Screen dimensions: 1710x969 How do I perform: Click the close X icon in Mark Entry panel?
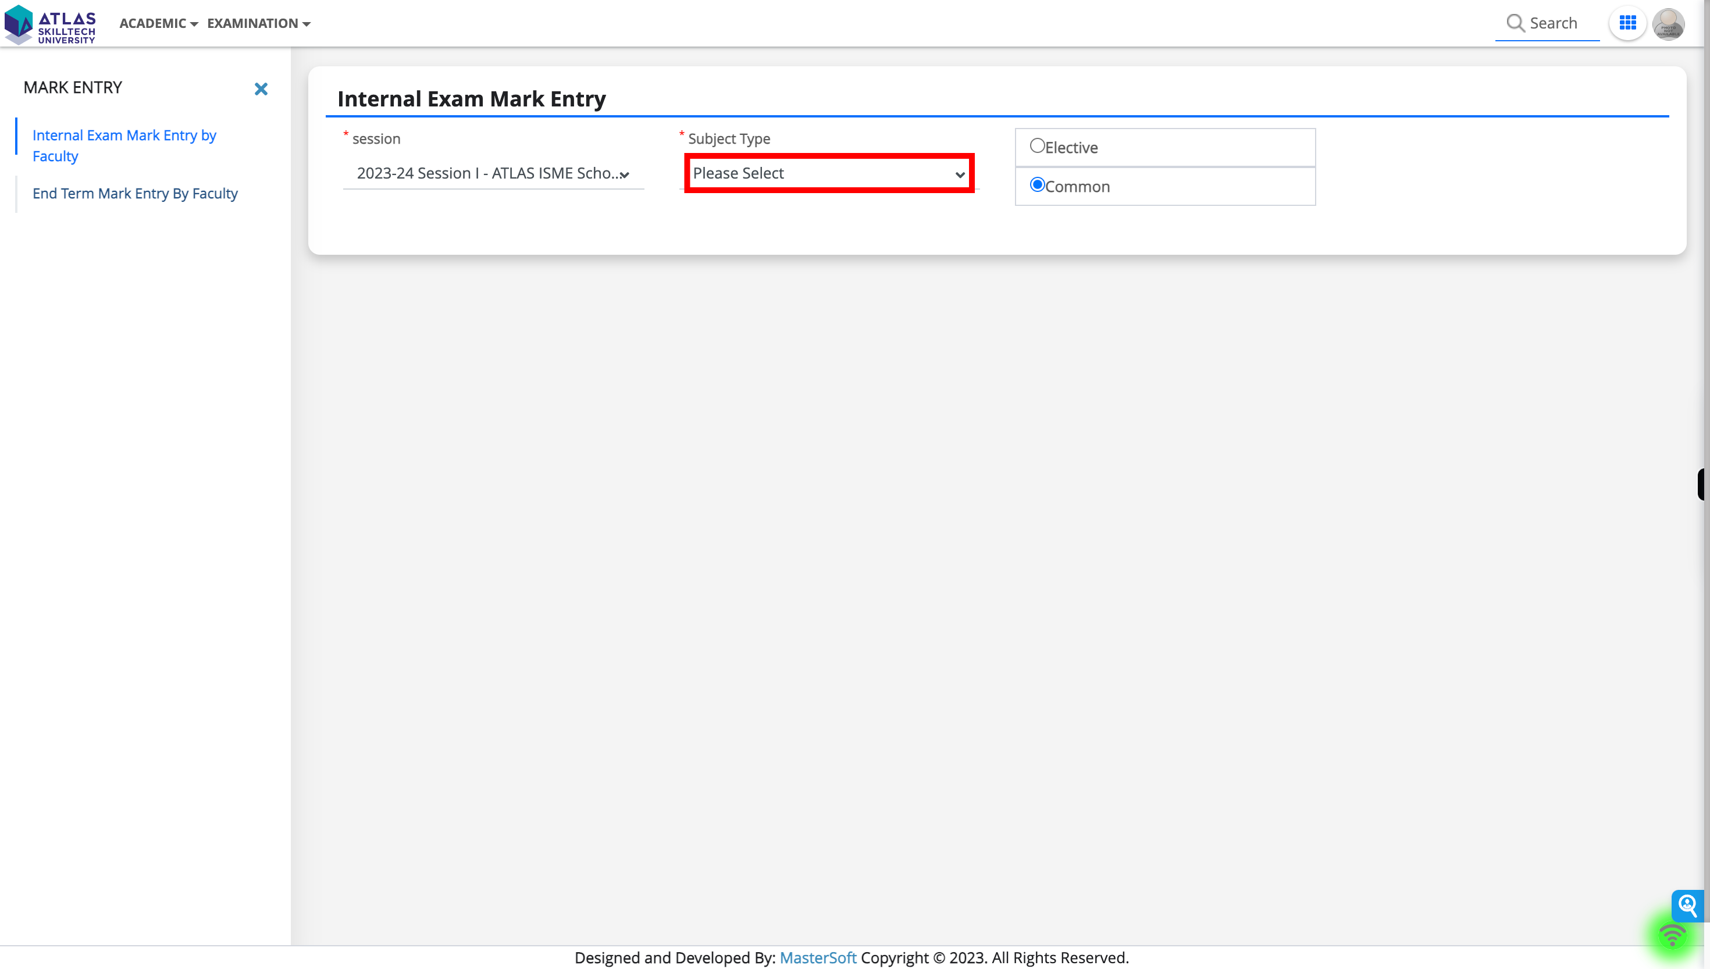tap(261, 88)
